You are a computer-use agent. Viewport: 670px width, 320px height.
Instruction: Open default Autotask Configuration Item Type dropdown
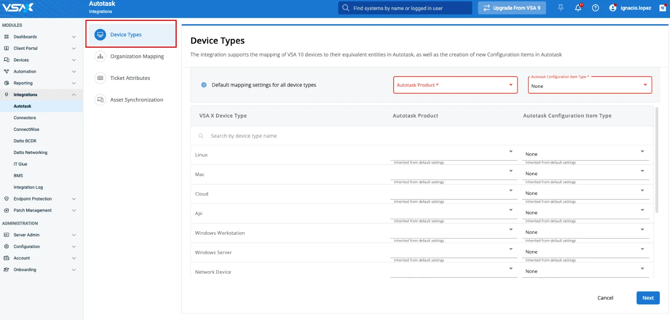coord(590,85)
